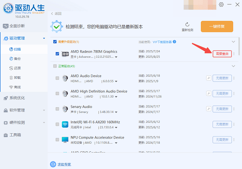Click 无需更新 for AMD Audio Device

coord(222,78)
